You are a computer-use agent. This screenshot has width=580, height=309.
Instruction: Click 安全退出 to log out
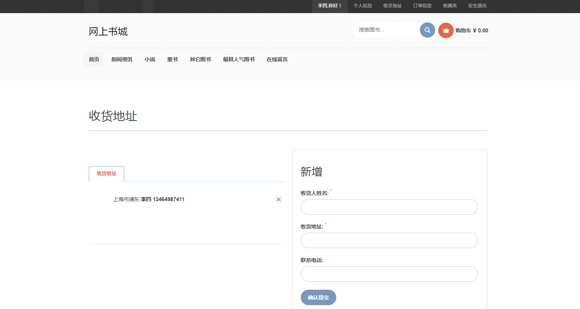tap(477, 6)
